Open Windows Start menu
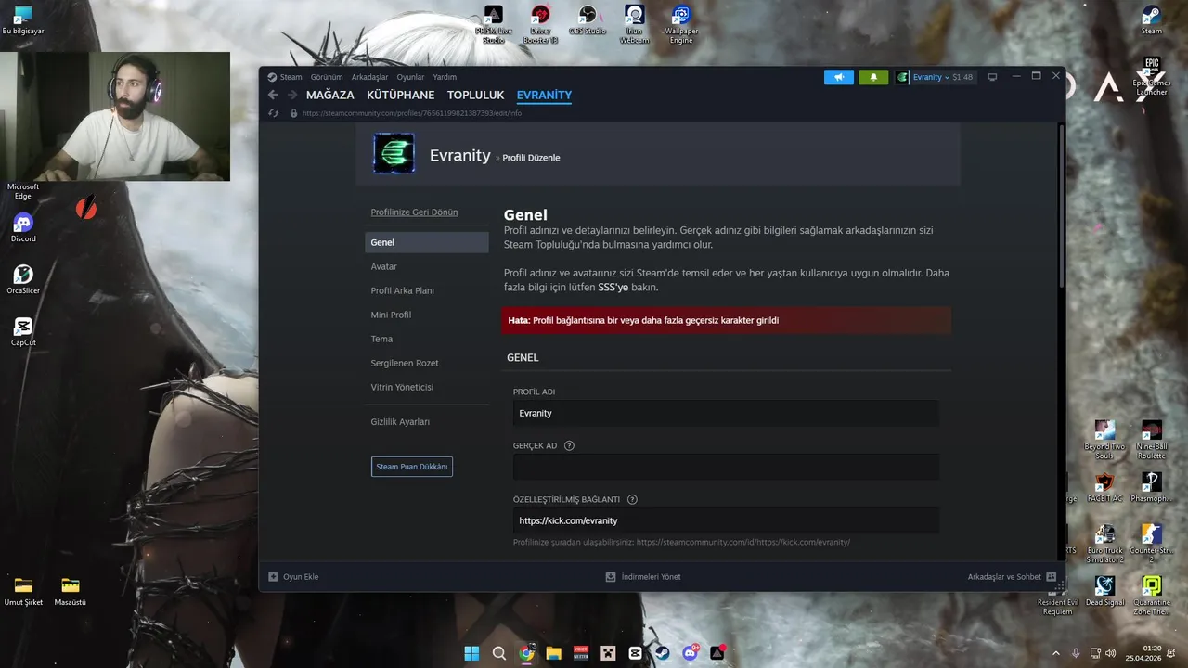This screenshot has width=1188, height=668. (471, 653)
